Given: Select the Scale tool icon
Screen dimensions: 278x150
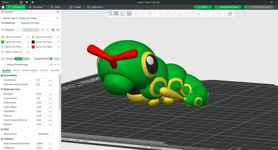Looking at the screenshot, I should point(173,13).
